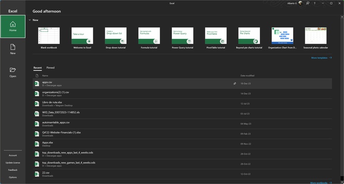
Task: Open Beyond pie charts tutorial template
Action: [x=249, y=38]
